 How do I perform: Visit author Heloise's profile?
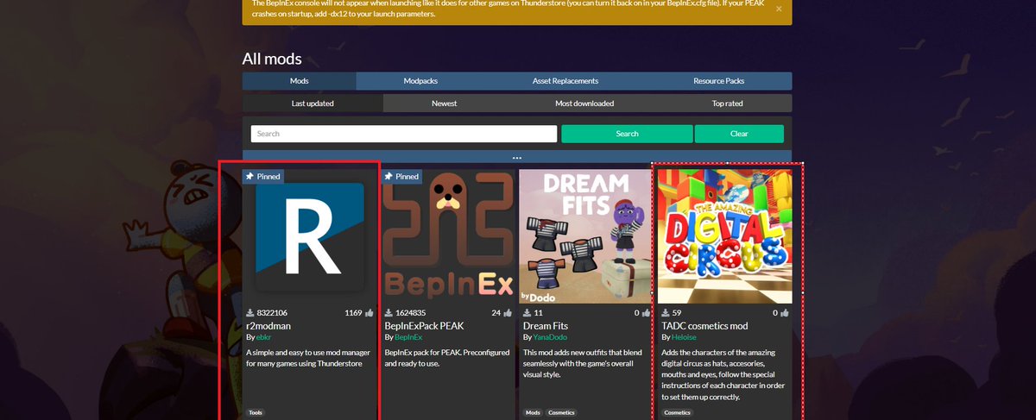[685, 337]
